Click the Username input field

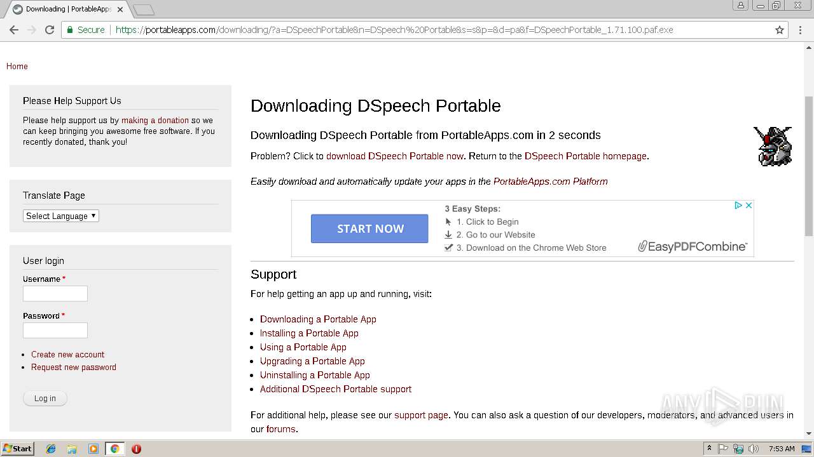(55, 293)
